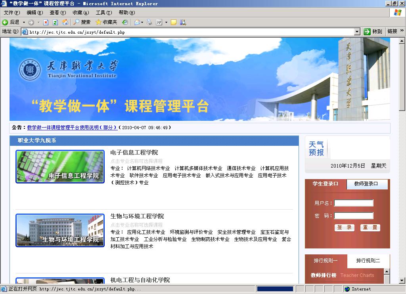Viewport: 406px width, 294px height.
Task: Open the History icon in toolbar
Action: [125, 22]
